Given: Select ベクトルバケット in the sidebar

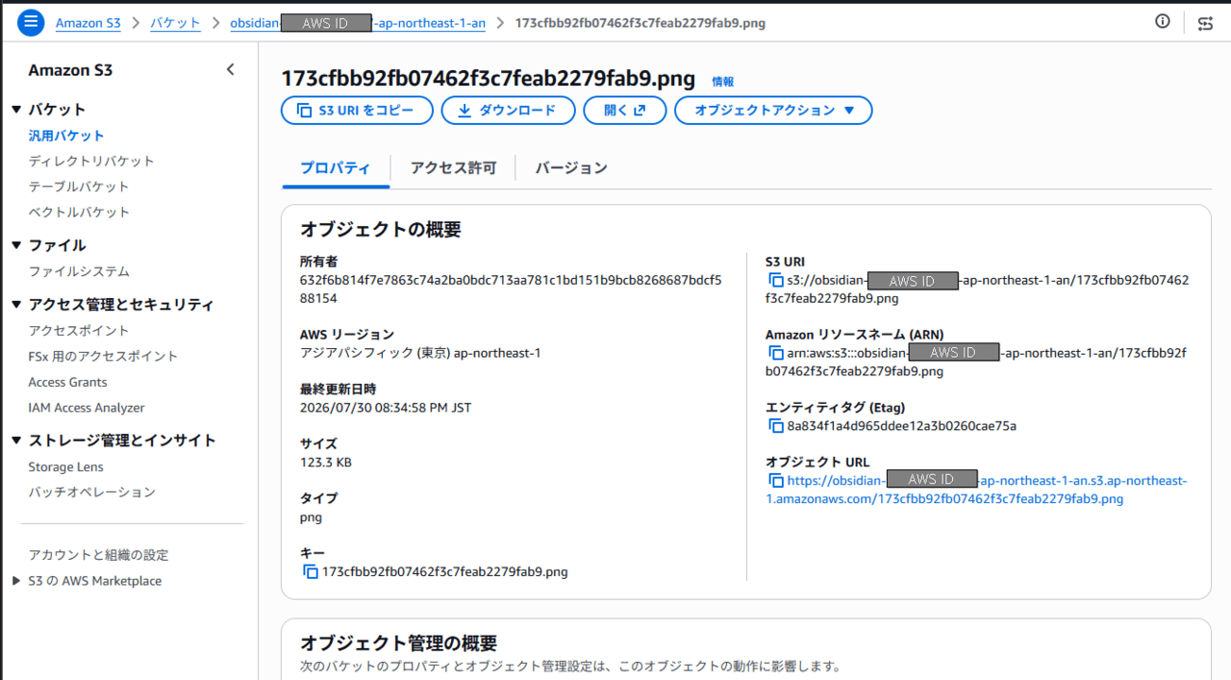Looking at the screenshot, I should (x=79, y=212).
